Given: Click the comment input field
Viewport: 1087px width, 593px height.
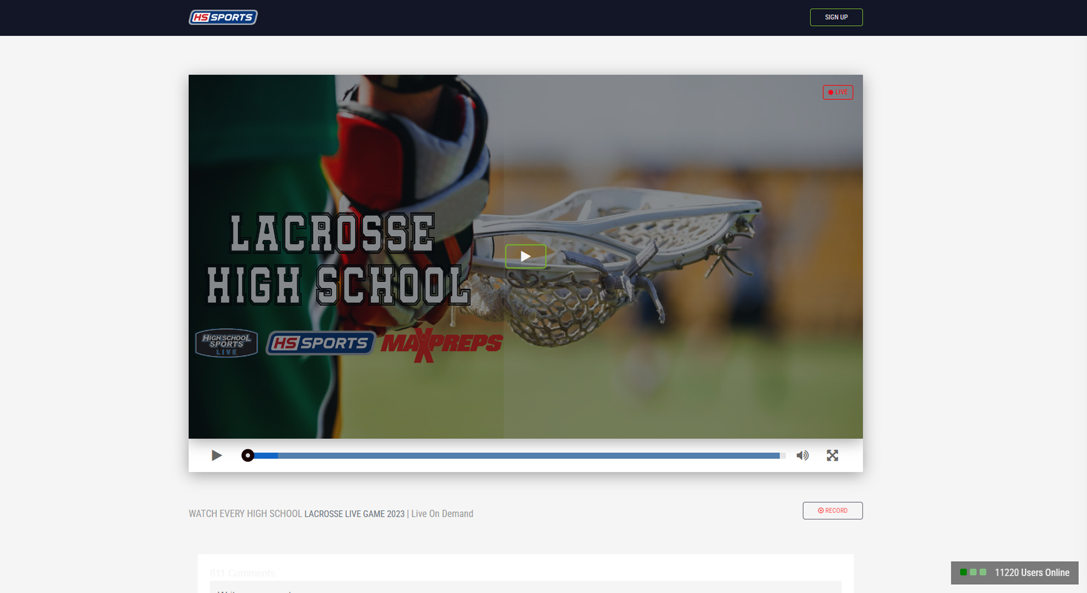Looking at the screenshot, I should tap(525, 588).
